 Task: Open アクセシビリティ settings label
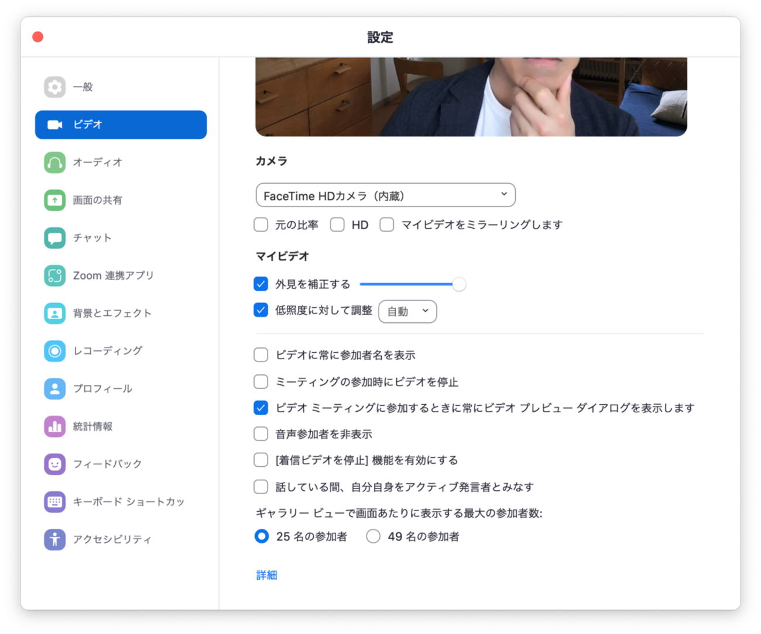click(112, 539)
